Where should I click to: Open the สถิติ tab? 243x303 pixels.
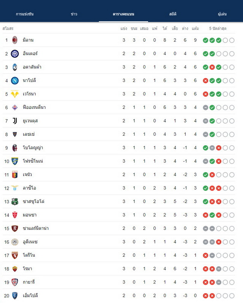point(173,14)
